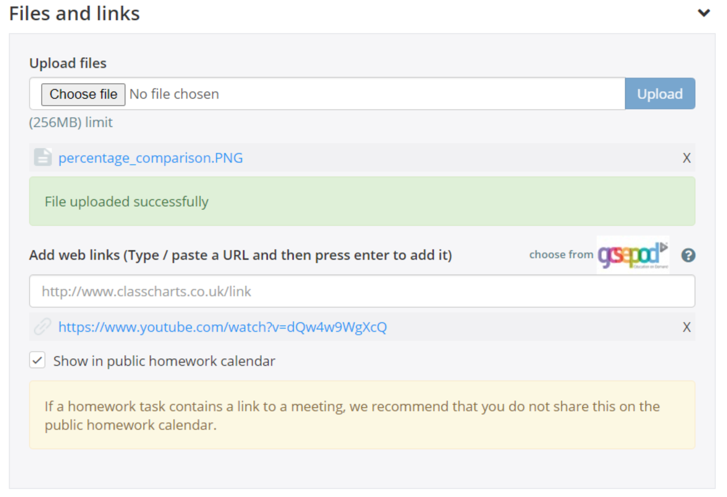Screen dimensions: 727x497
Task: Uncheck Show in public homework calendar
Action: click(37, 360)
